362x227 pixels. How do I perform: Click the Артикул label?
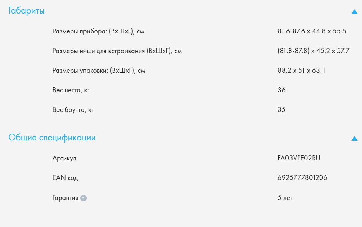point(64,158)
